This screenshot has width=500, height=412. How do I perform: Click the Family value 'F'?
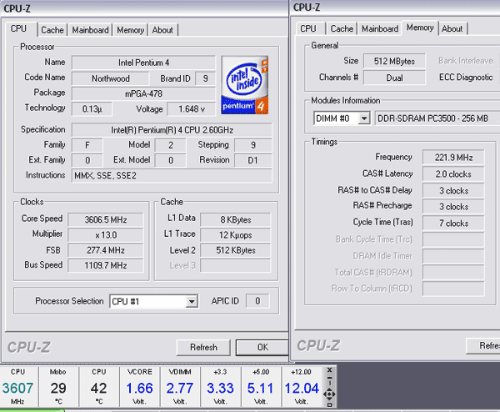click(x=87, y=145)
